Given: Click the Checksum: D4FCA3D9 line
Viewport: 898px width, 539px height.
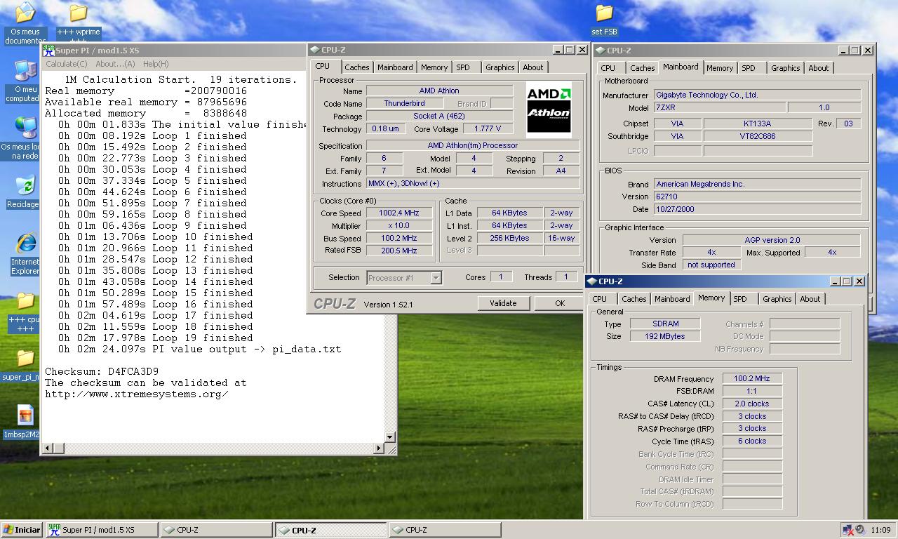Looking at the screenshot, I should coord(102,371).
